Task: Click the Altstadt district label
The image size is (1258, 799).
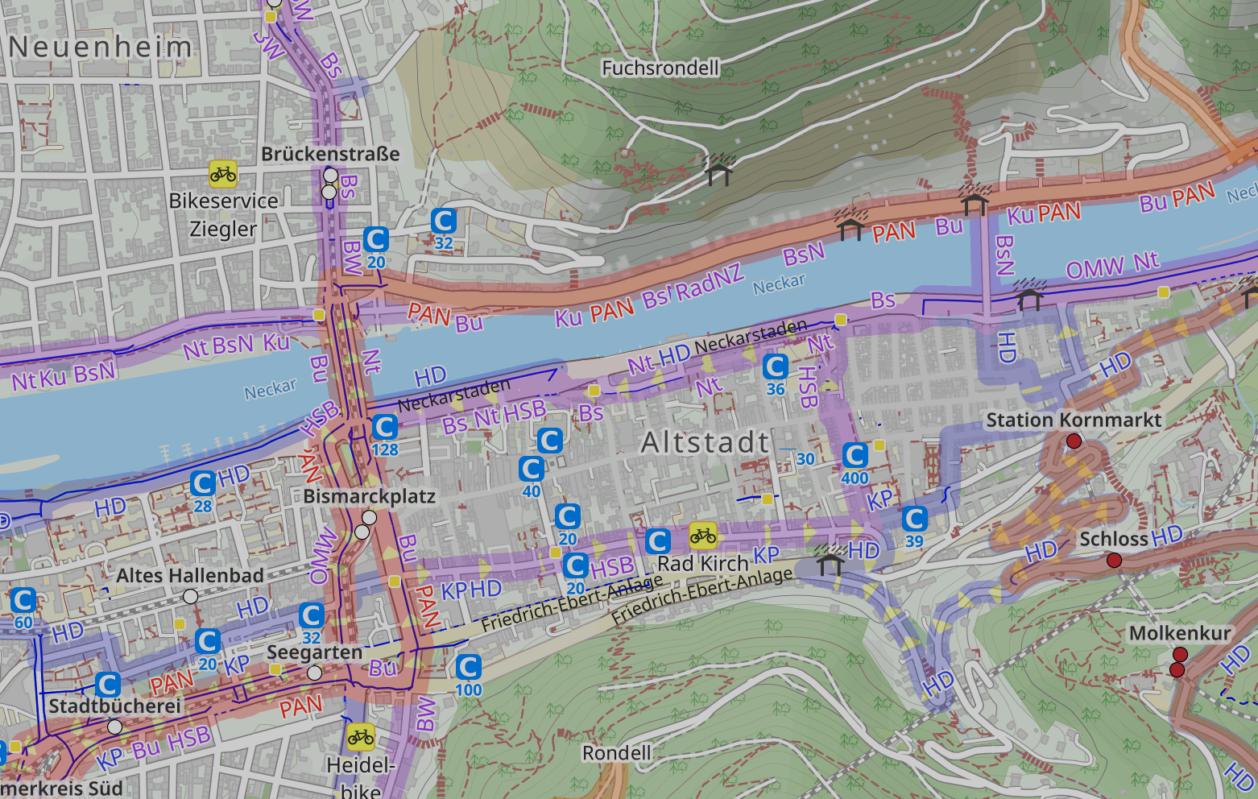Action: click(x=706, y=442)
